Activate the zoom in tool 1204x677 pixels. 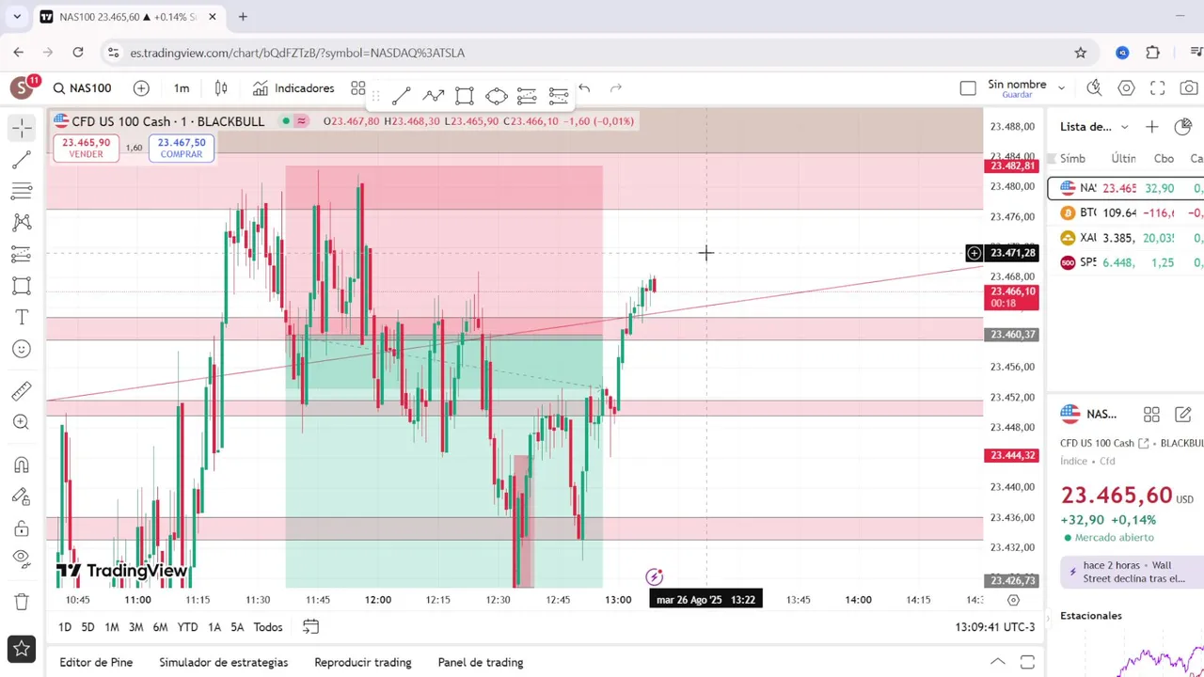click(22, 422)
